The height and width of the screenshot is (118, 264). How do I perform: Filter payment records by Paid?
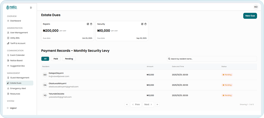(x=56, y=59)
